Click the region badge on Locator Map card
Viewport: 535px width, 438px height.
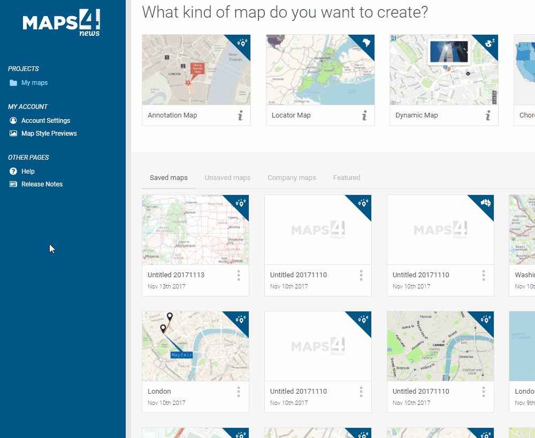[366, 43]
